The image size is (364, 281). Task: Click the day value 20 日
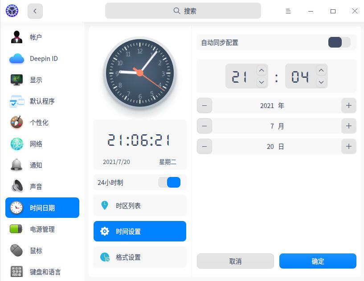[x=275, y=146]
